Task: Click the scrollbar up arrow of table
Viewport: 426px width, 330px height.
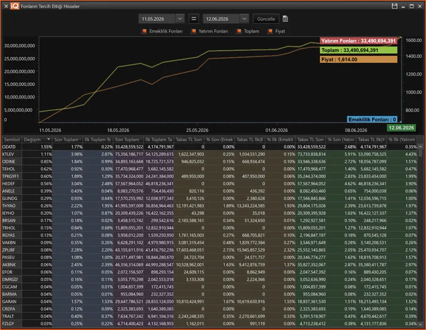Action: (420, 146)
